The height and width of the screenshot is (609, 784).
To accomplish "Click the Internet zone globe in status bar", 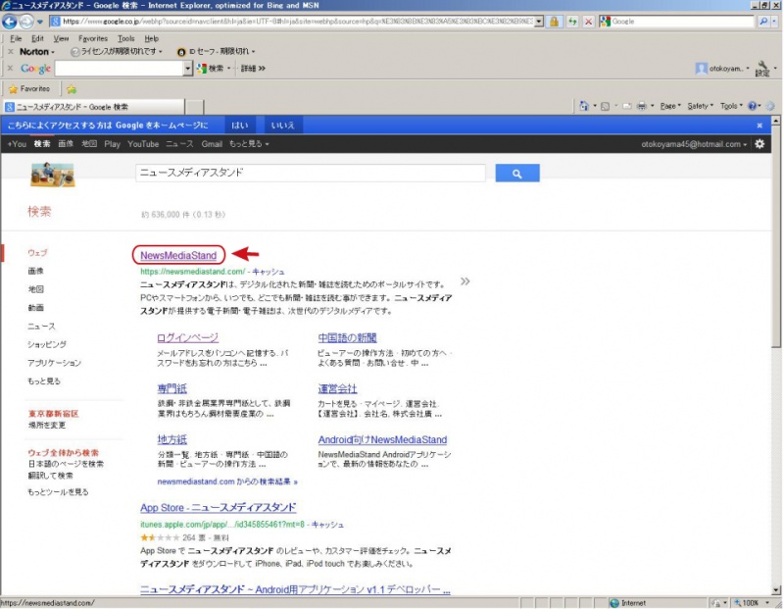I will point(614,603).
